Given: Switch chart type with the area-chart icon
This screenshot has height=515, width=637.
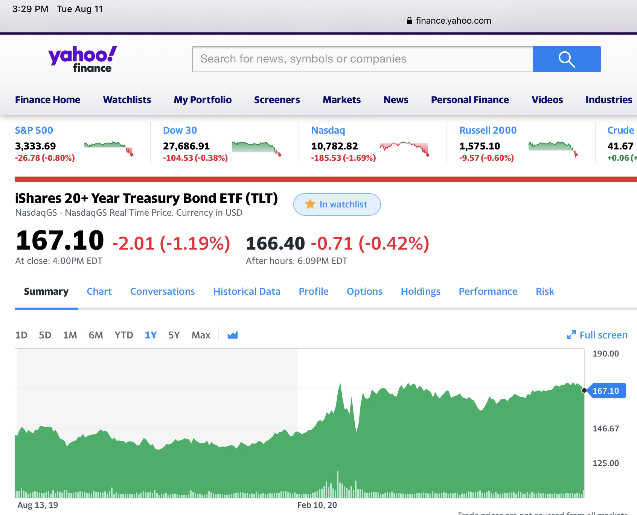Looking at the screenshot, I should 233,335.
